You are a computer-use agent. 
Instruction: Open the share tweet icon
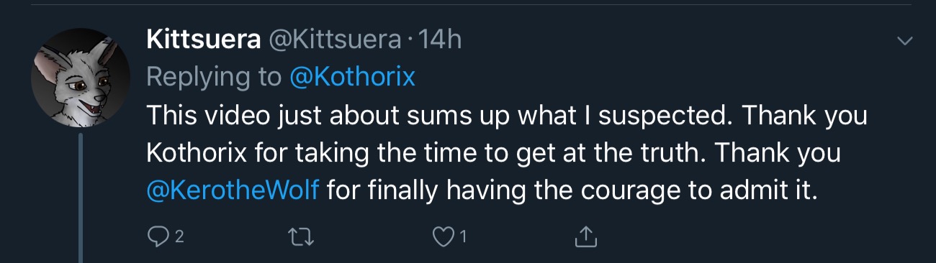pos(587,234)
